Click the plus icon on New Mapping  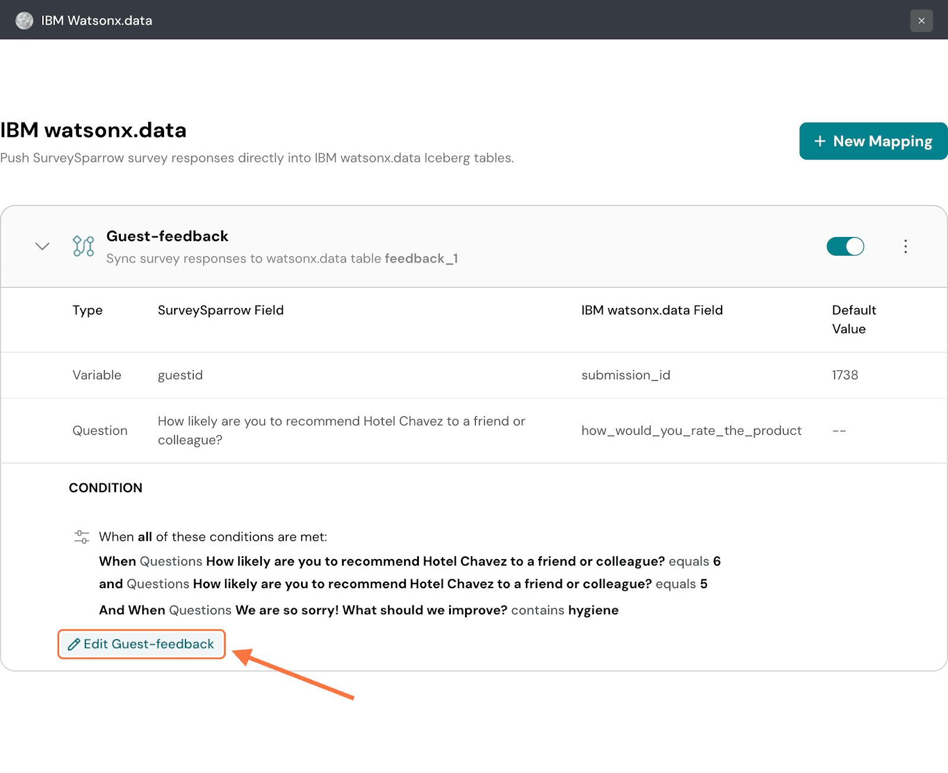[x=820, y=141]
